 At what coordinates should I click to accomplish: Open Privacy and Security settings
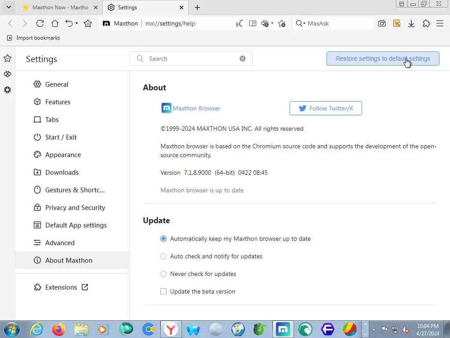click(x=72, y=208)
